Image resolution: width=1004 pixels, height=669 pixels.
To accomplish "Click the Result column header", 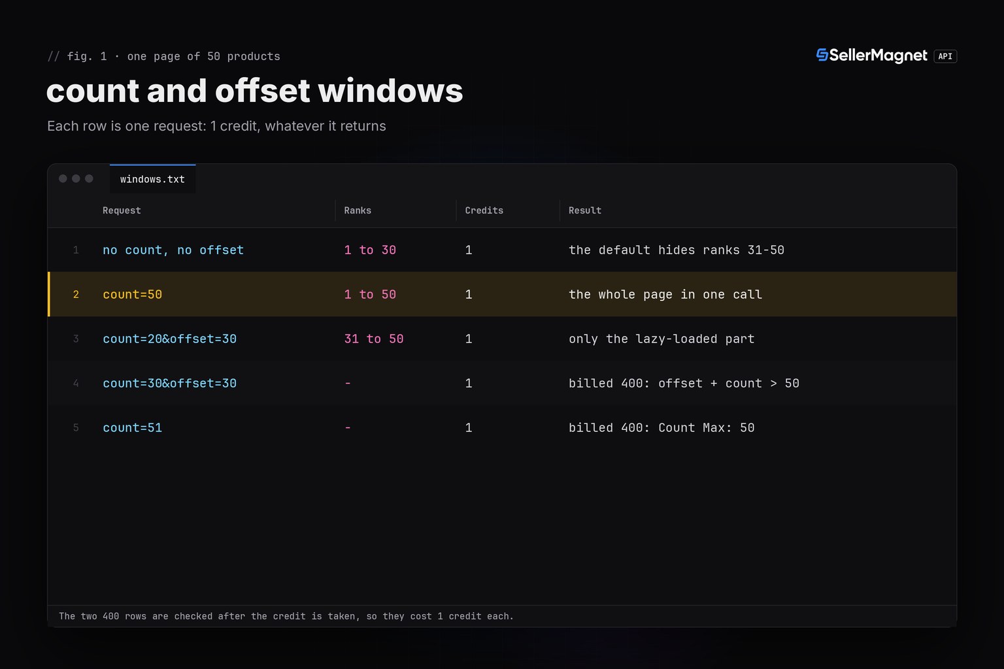I will [x=585, y=210].
